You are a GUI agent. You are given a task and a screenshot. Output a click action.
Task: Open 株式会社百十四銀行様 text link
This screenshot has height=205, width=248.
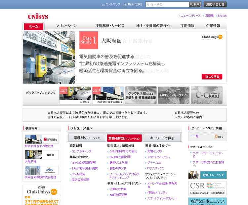click(39, 146)
